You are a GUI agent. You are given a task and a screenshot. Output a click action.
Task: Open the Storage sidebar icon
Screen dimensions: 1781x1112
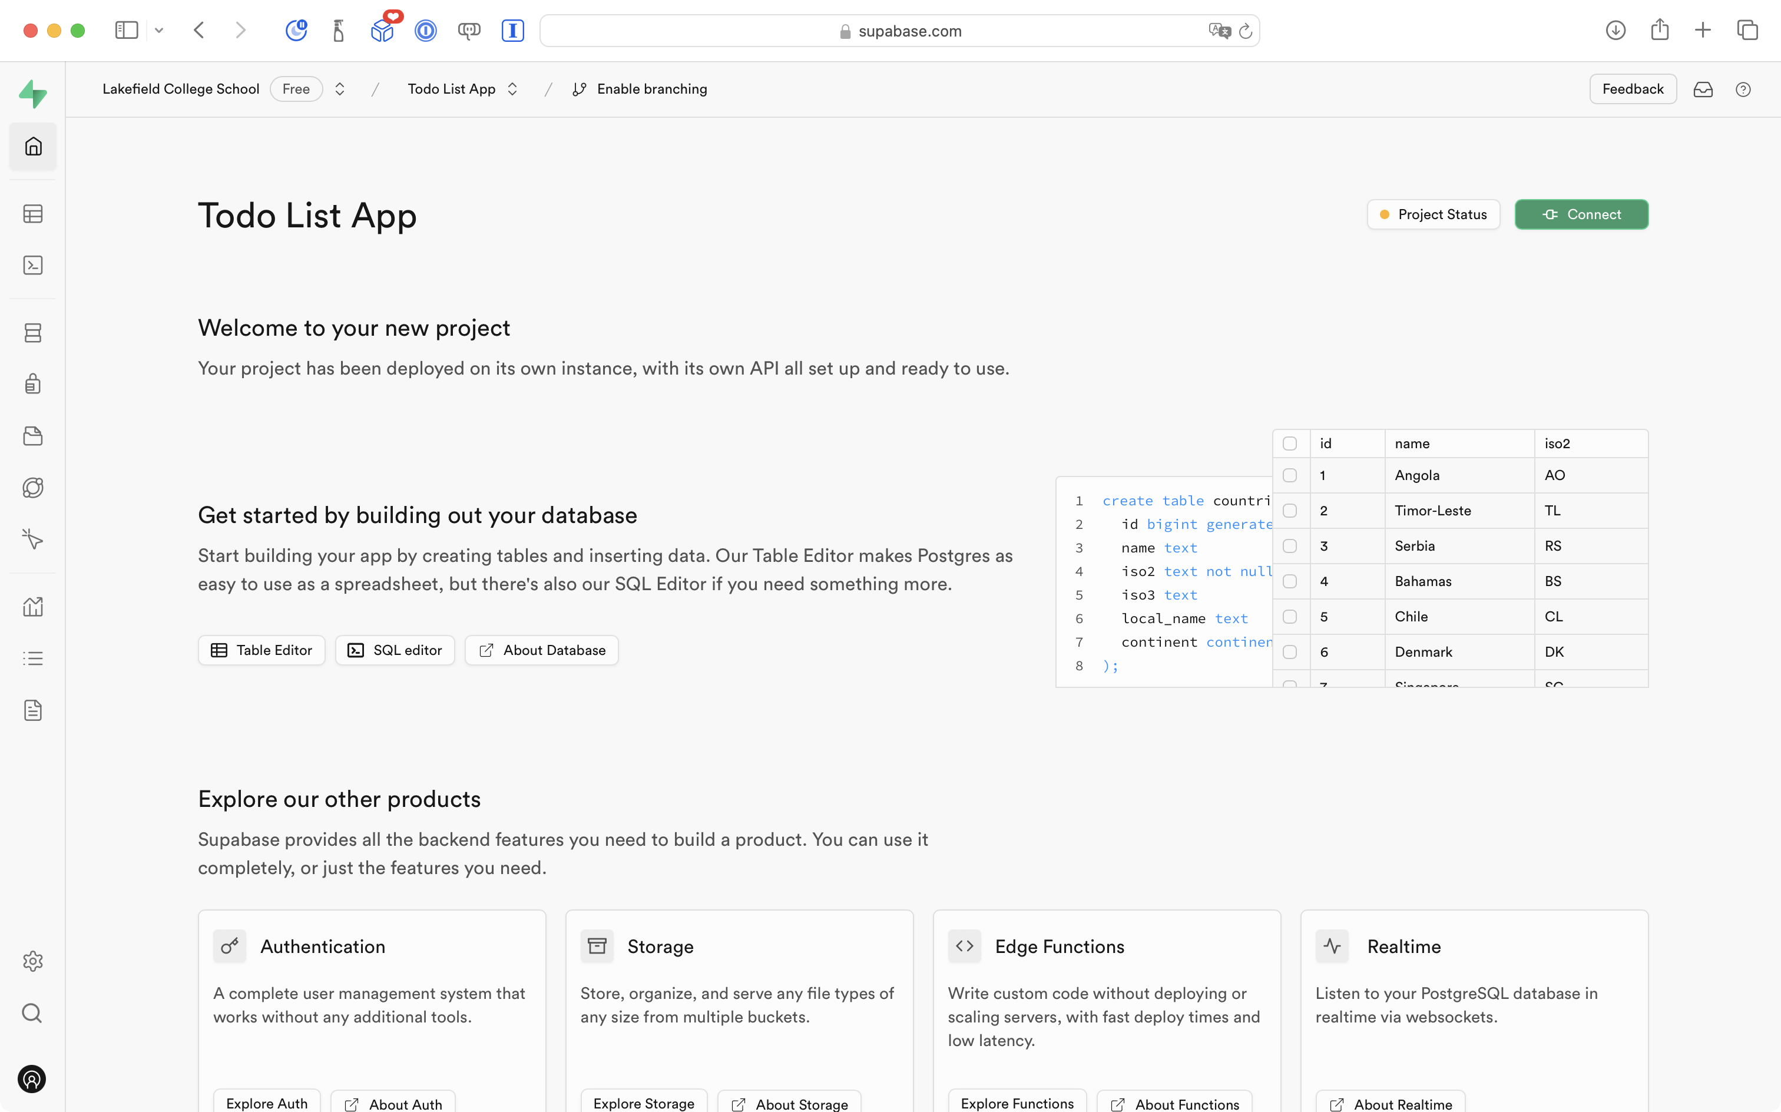[x=33, y=436]
